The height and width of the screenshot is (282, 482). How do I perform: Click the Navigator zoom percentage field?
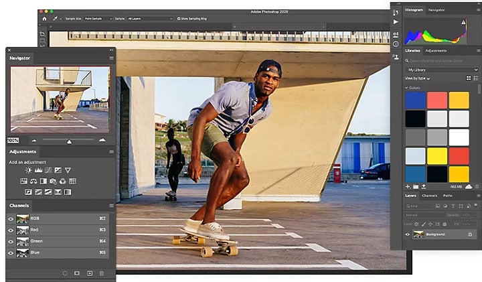tap(13, 141)
